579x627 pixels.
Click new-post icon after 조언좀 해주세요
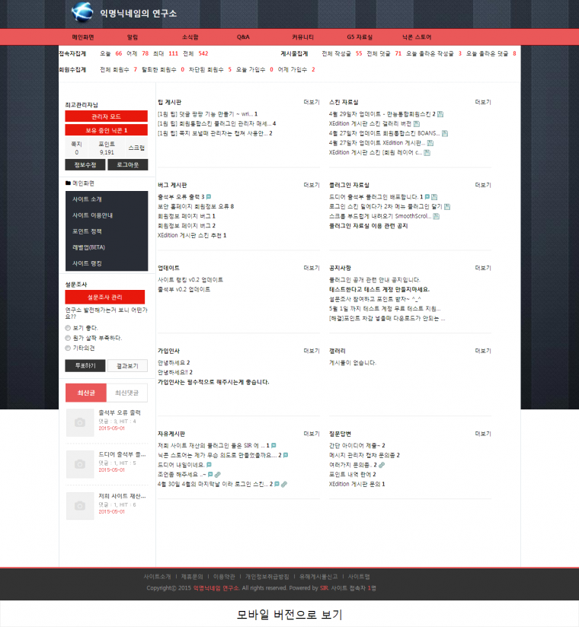coord(210,474)
